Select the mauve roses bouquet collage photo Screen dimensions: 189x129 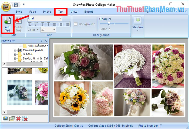(168, 103)
